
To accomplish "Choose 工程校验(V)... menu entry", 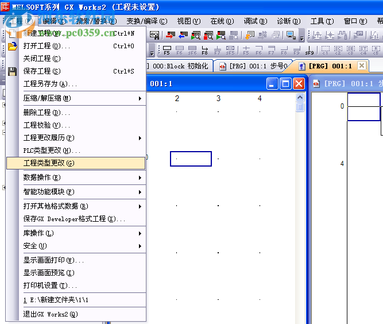I will pyautogui.click(x=76, y=125).
